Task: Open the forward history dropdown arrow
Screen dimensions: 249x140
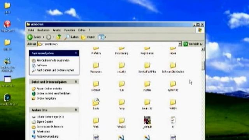Action: click(53, 37)
